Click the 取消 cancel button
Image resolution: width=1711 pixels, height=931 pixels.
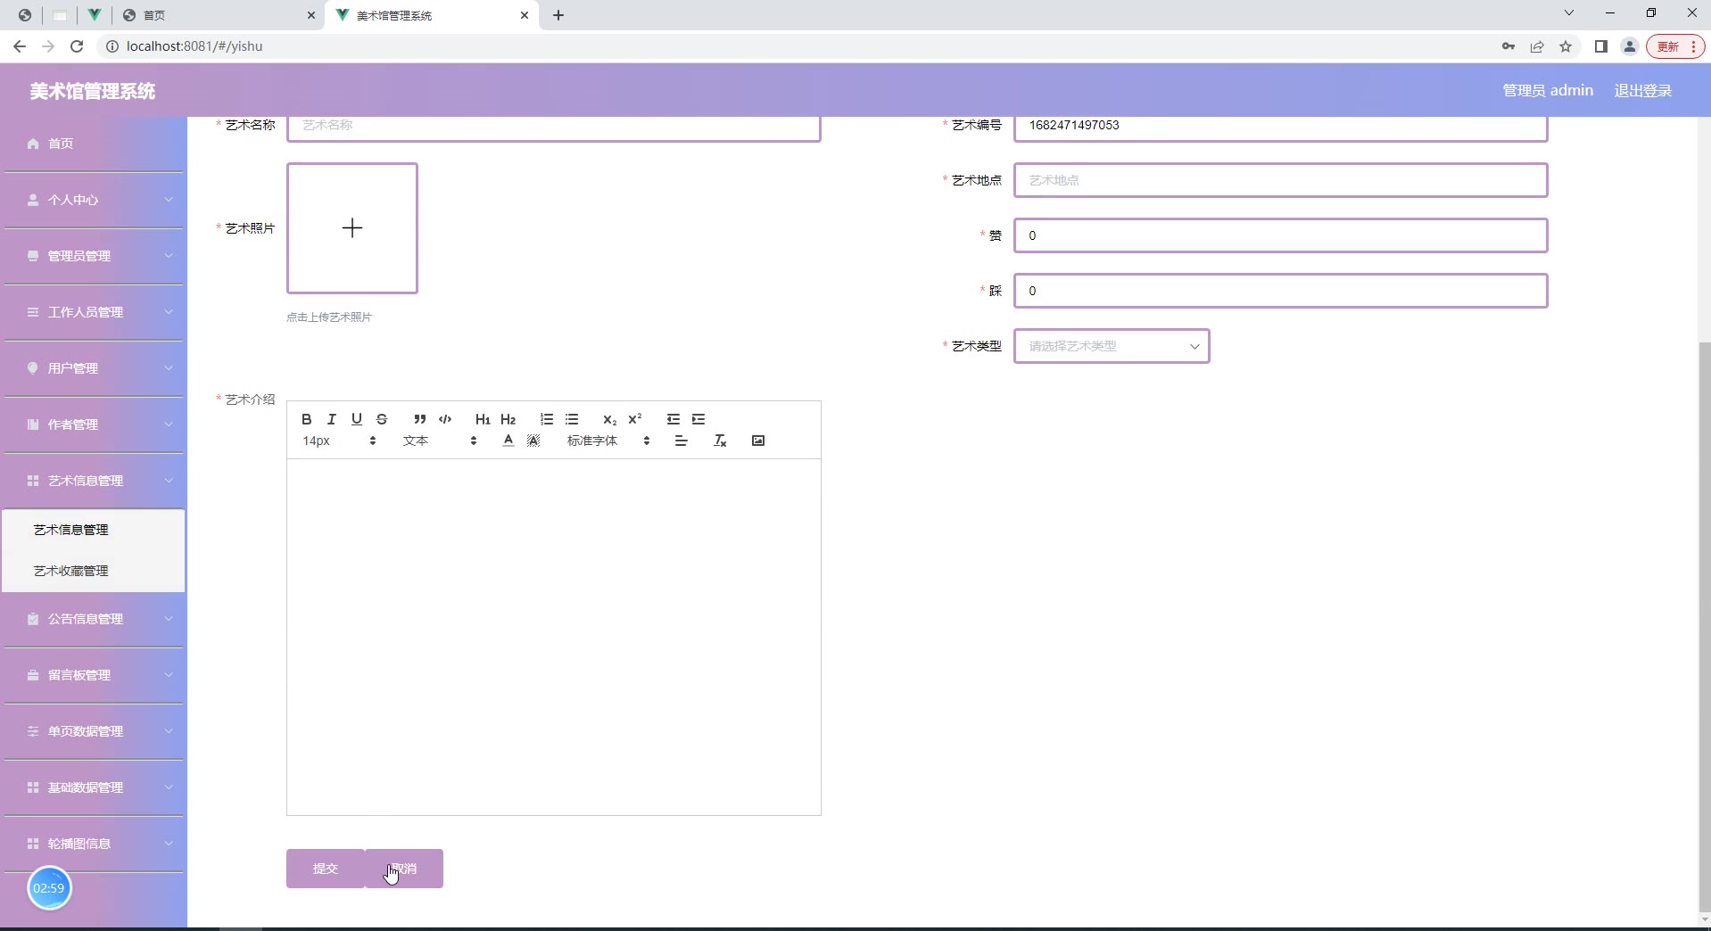404,869
